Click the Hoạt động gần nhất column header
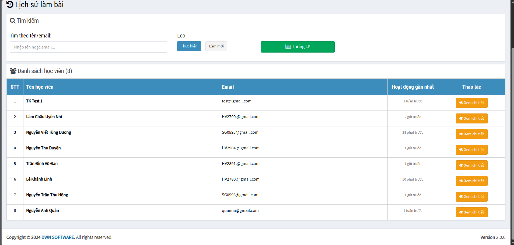Viewport: 514px width, 245px height. (x=412, y=87)
